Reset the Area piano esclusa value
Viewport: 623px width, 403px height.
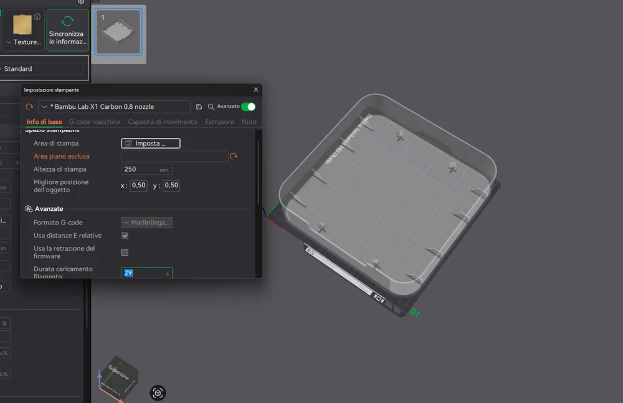pyautogui.click(x=234, y=156)
